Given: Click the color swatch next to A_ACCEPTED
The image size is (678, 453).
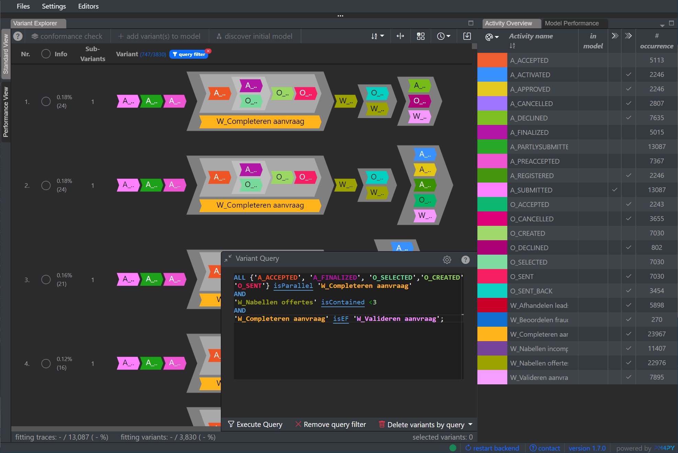Looking at the screenshot, I should (x=492, y=60).
